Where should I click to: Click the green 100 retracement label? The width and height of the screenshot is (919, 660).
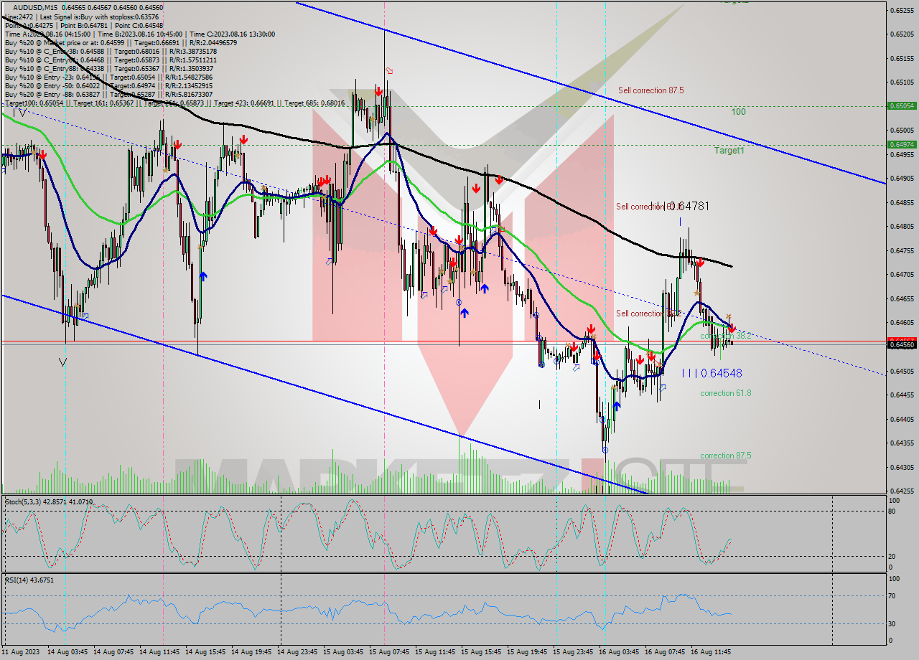[737, 112]
